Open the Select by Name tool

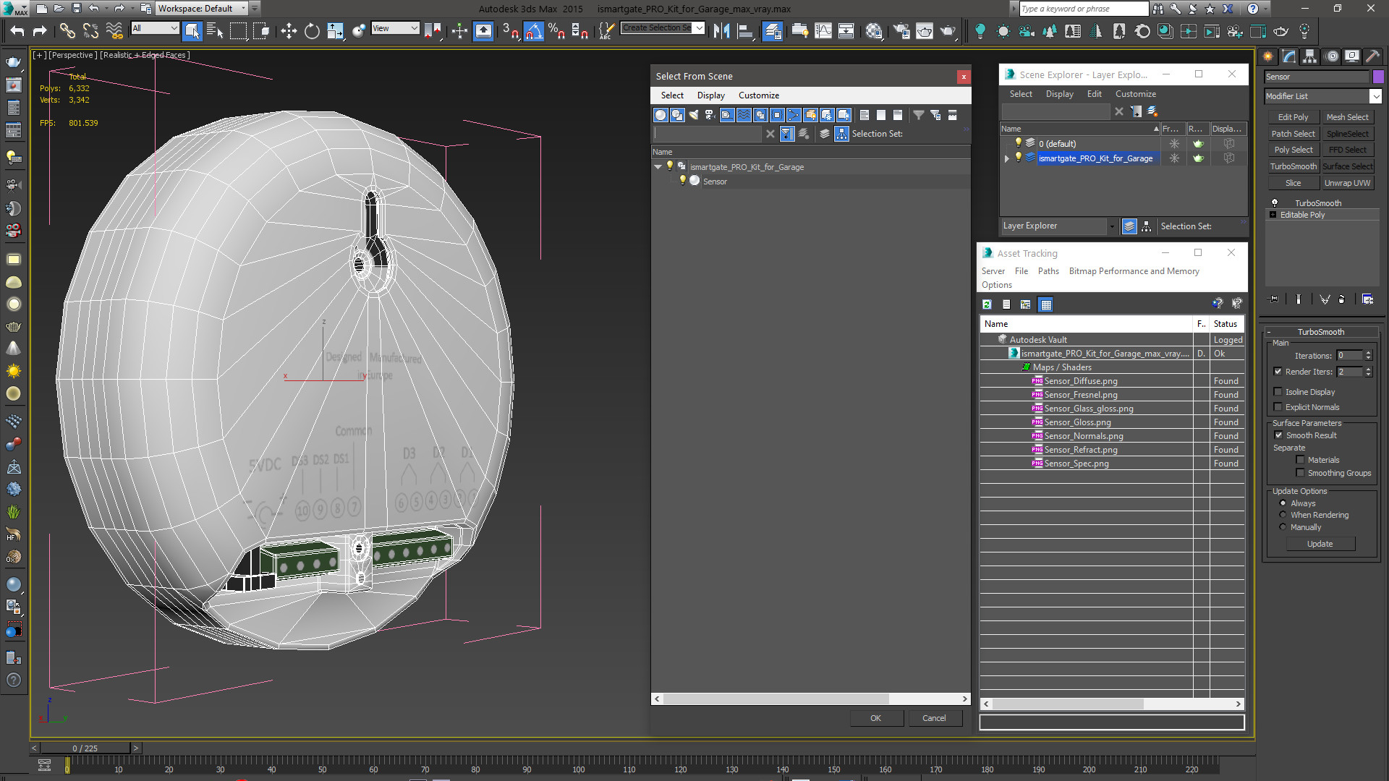[215, 31]
